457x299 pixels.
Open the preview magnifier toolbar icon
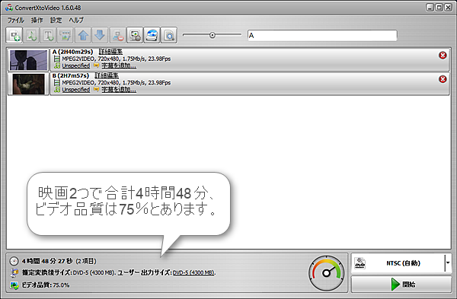tap(169, 36)
